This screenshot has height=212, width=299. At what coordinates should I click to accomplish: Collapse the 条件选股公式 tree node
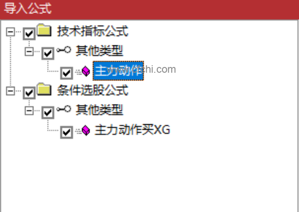(10, 91)
